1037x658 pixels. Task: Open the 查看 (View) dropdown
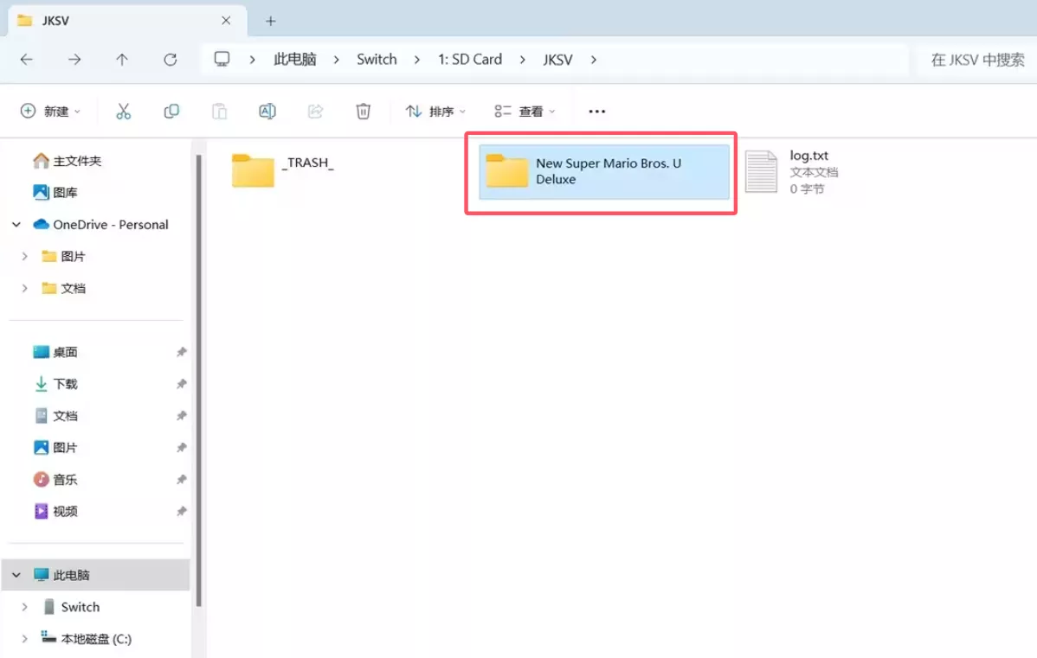[x=525, y=111]
